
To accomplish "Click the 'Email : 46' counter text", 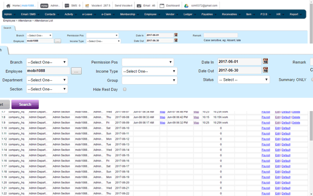I will click(149, 6).
